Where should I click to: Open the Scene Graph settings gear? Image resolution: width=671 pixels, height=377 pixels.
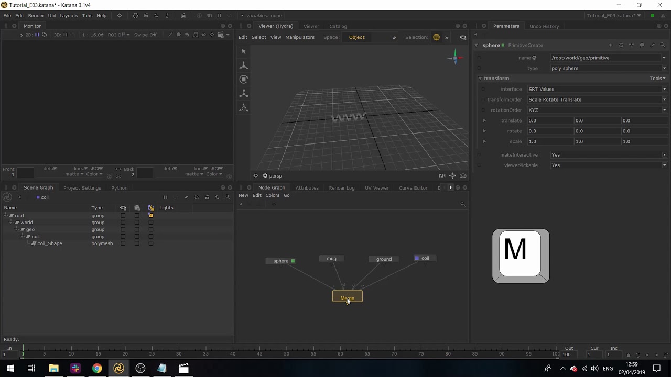pyautogui.click(x=197, y=197)
